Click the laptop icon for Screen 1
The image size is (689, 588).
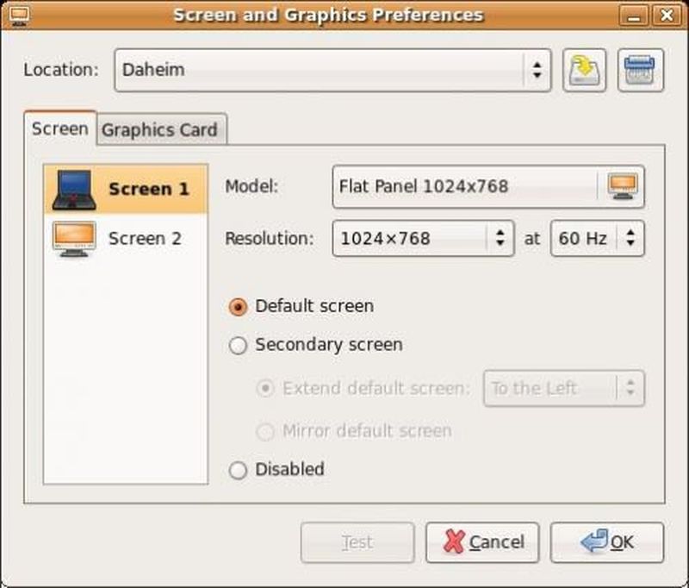pyautogui.click(x=73, y=190)
